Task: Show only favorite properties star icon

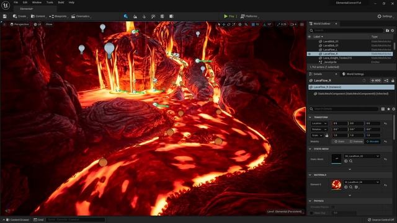Action: pos(388,109)
